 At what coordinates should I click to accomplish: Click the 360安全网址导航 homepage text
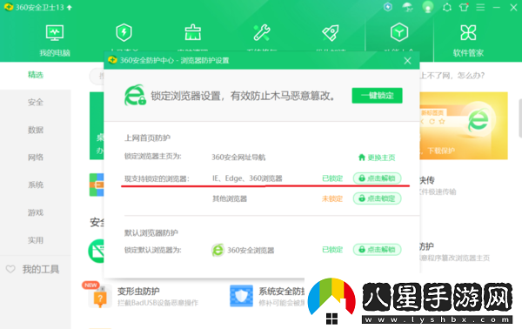tap(238, 158)
